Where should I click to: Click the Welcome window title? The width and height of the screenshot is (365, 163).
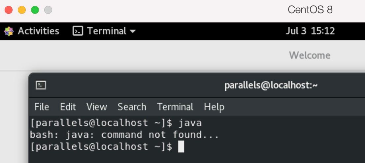pos(310,55)
